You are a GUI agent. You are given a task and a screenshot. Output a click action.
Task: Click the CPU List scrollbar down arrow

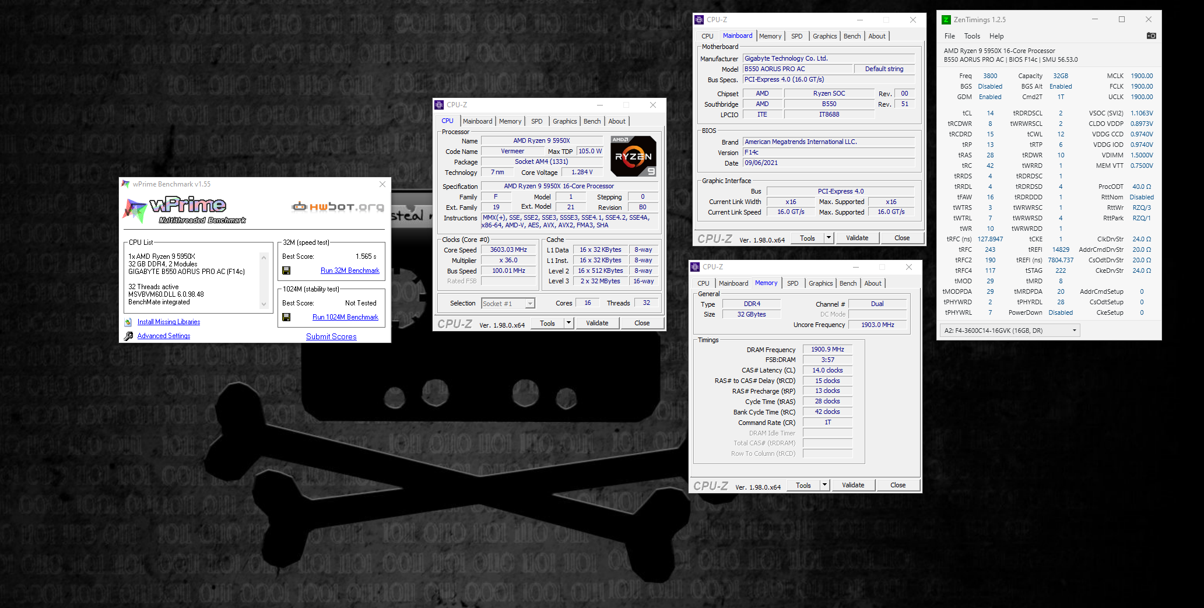click(264, 304)
